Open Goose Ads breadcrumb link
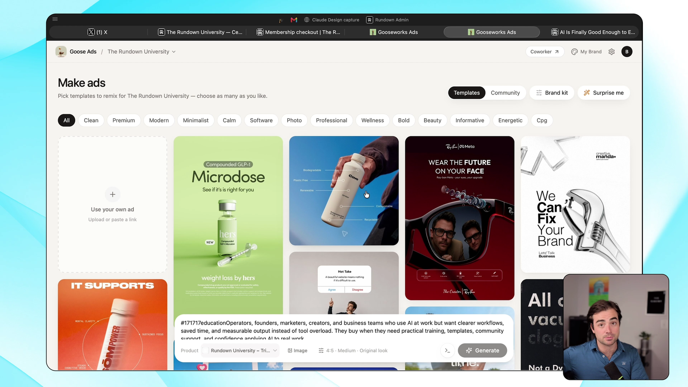This screenshot has width=688, height=387. pyautogui.click(x=83, y=52)
